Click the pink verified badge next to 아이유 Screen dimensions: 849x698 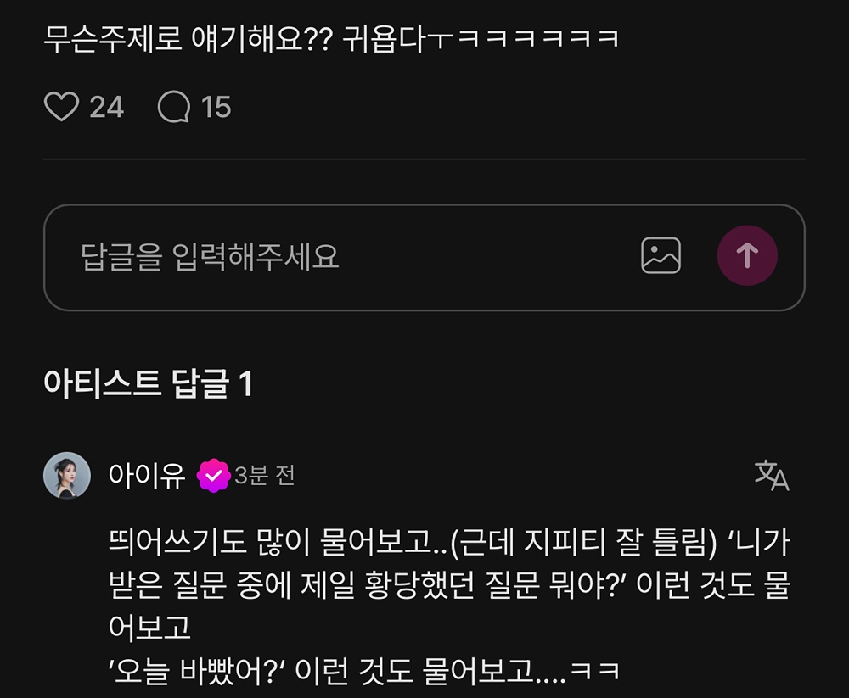tap(213, 475)
